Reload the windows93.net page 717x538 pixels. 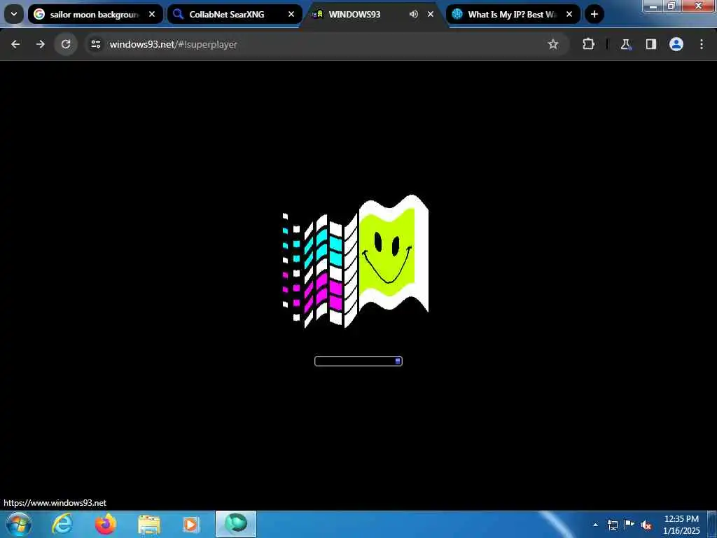click(66, 44)
